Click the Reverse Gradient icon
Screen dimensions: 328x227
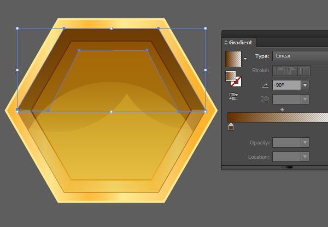[x=233, y=96]
